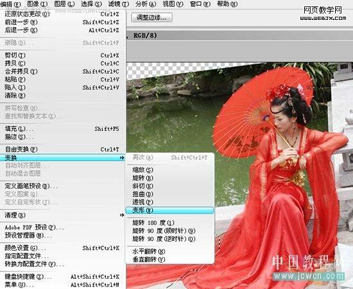Viewport: 353px width, 289px height.
Task: Select 旋转(R) in transform submenu
Action: pos(169,178)
